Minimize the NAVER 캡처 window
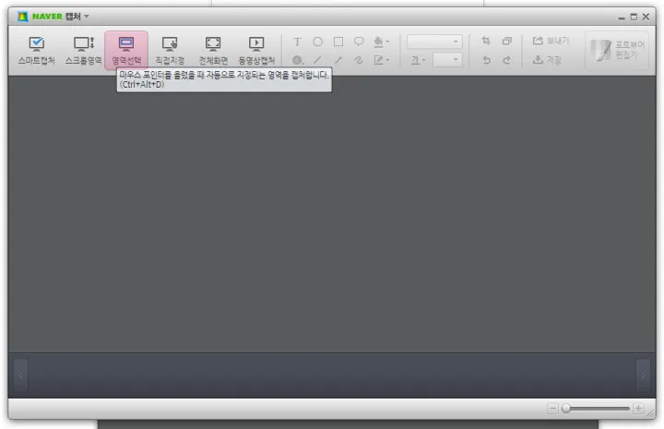This screenshot has width=664, height=429. click(622, 17)
